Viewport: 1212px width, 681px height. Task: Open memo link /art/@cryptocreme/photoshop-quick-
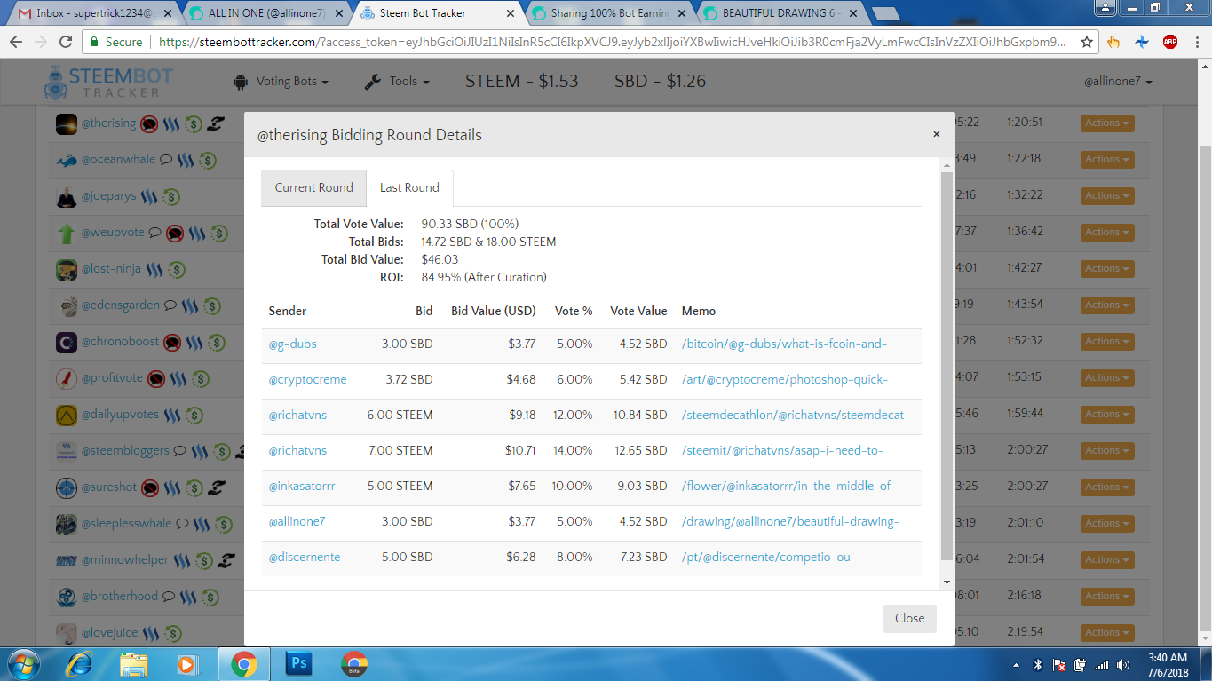click(x=785, y=379)
